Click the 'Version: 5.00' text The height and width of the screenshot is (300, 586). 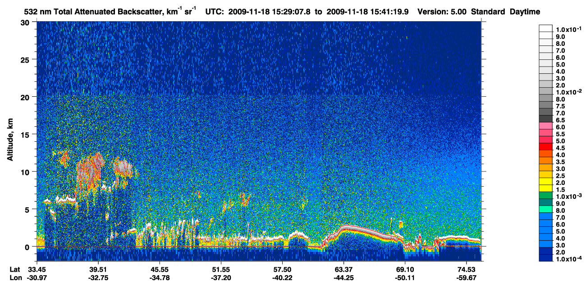point(442,12)
